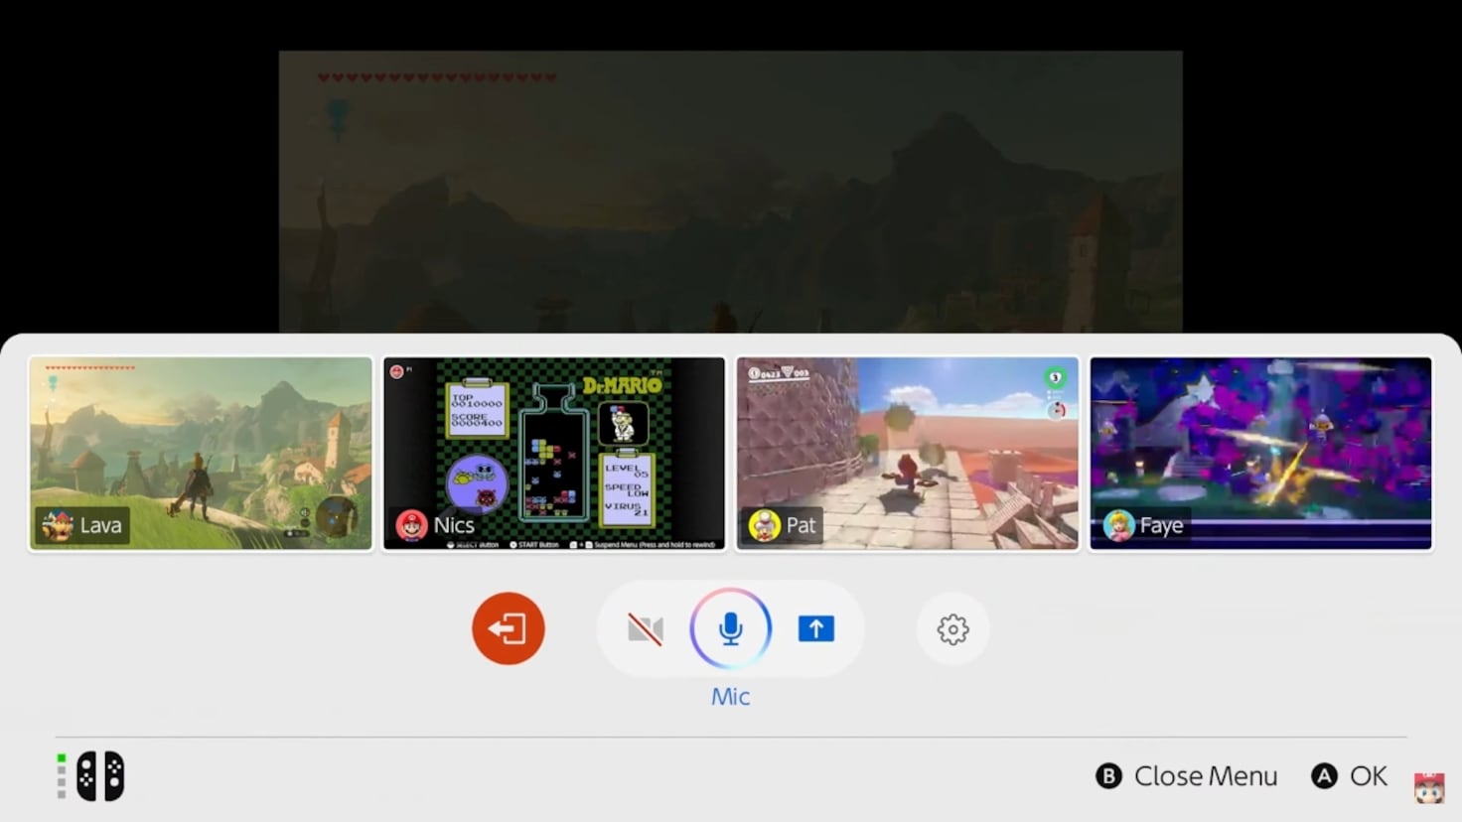Open Pat's Mario Odyssey stream thumbnail
The height and width of the screenshot is (822, 1462).
tap(906, 453)
